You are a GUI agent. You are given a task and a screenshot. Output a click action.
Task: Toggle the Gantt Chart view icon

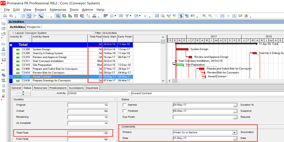coord(29,16)
